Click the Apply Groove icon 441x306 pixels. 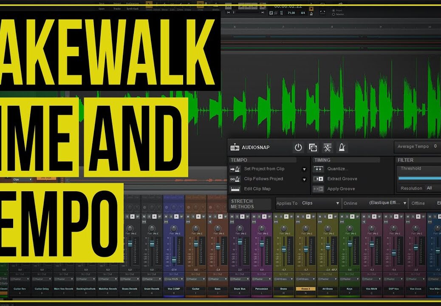click(318, 189)
